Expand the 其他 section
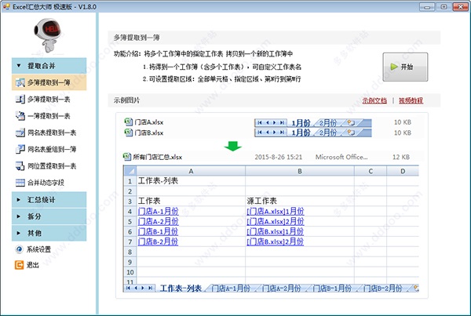 click(x=49, y=233)
